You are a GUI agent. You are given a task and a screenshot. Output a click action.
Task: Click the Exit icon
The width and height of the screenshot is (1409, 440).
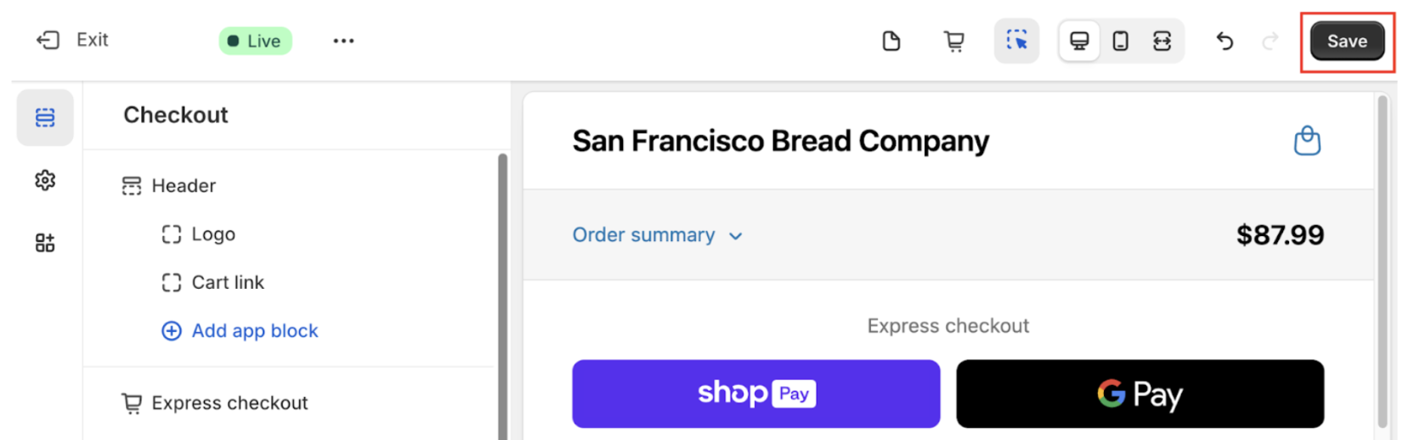pyautogui.click(x=48, y=40)
